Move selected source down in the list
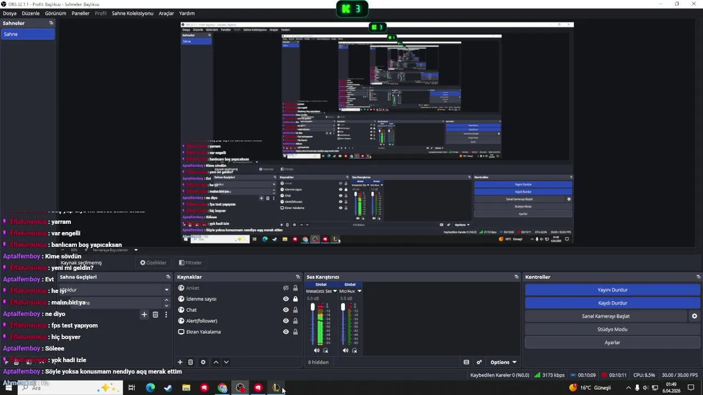The width and height of the screenshot is (703, 395). 226,362
